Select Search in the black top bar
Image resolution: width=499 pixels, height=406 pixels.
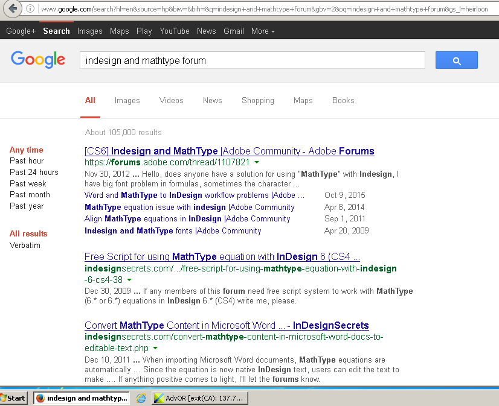click(x=56, y=31)
